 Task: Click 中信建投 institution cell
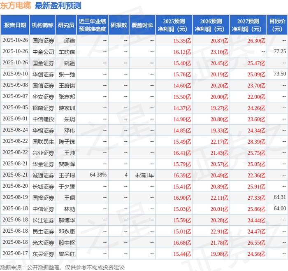coord(43,119)
